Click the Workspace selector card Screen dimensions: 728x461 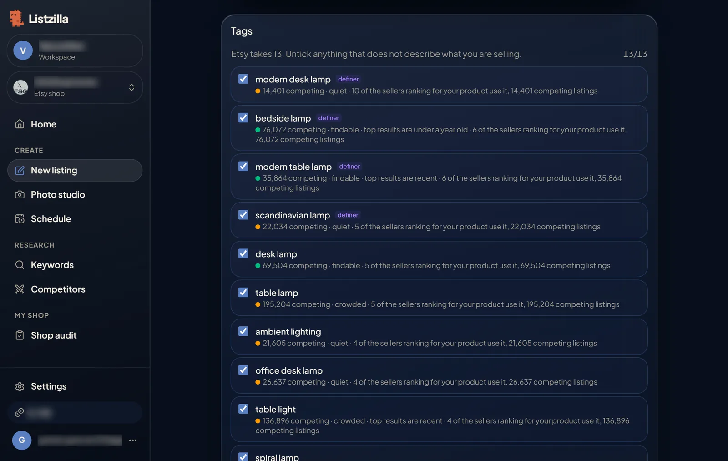[75, 51]
